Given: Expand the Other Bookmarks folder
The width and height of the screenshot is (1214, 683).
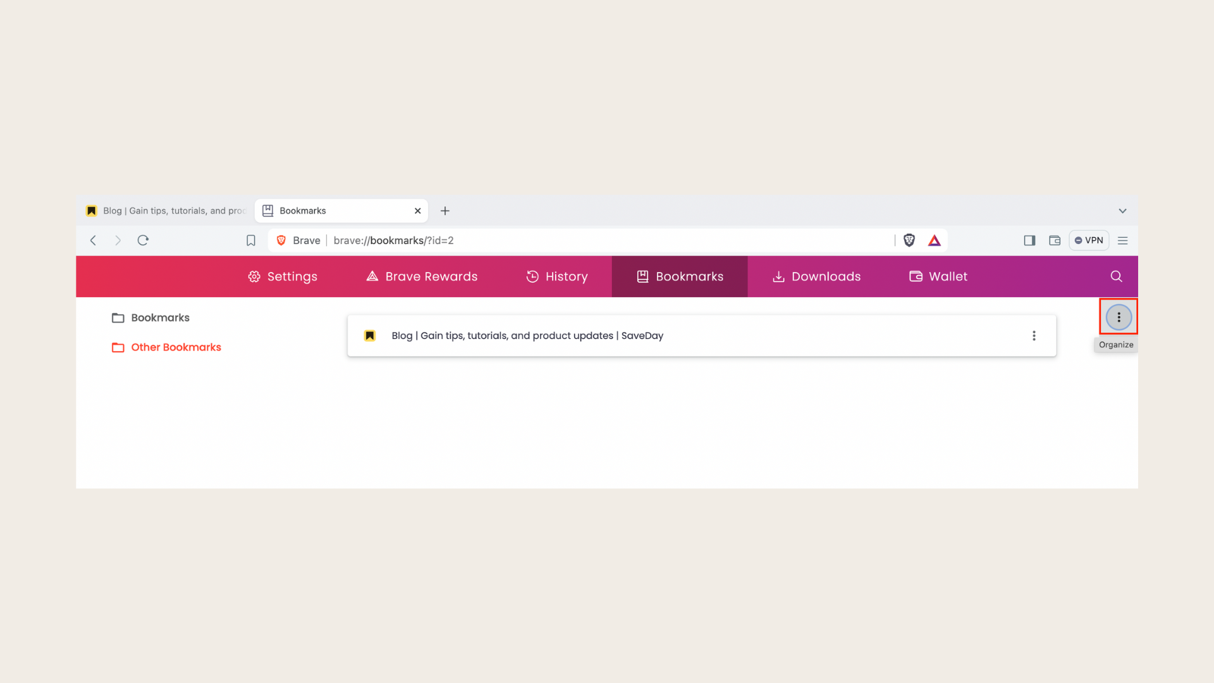Looking at the screenshot, I should pos(176,347).
